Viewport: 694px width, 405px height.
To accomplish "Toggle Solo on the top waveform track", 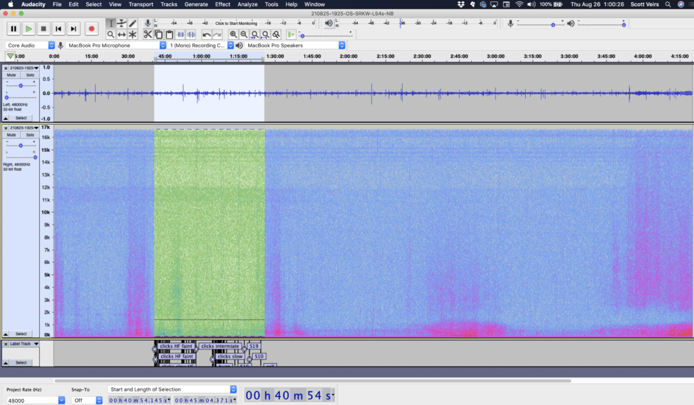I will click(30, 75).
